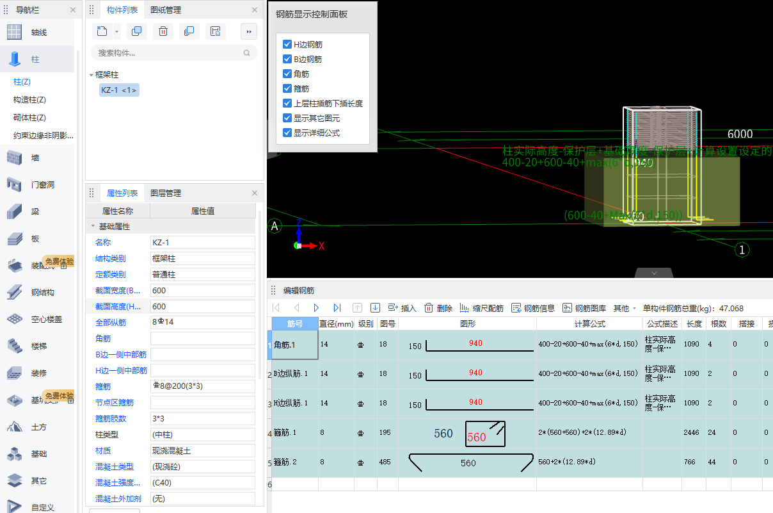Open the 自定义 category

coord(38,507)
